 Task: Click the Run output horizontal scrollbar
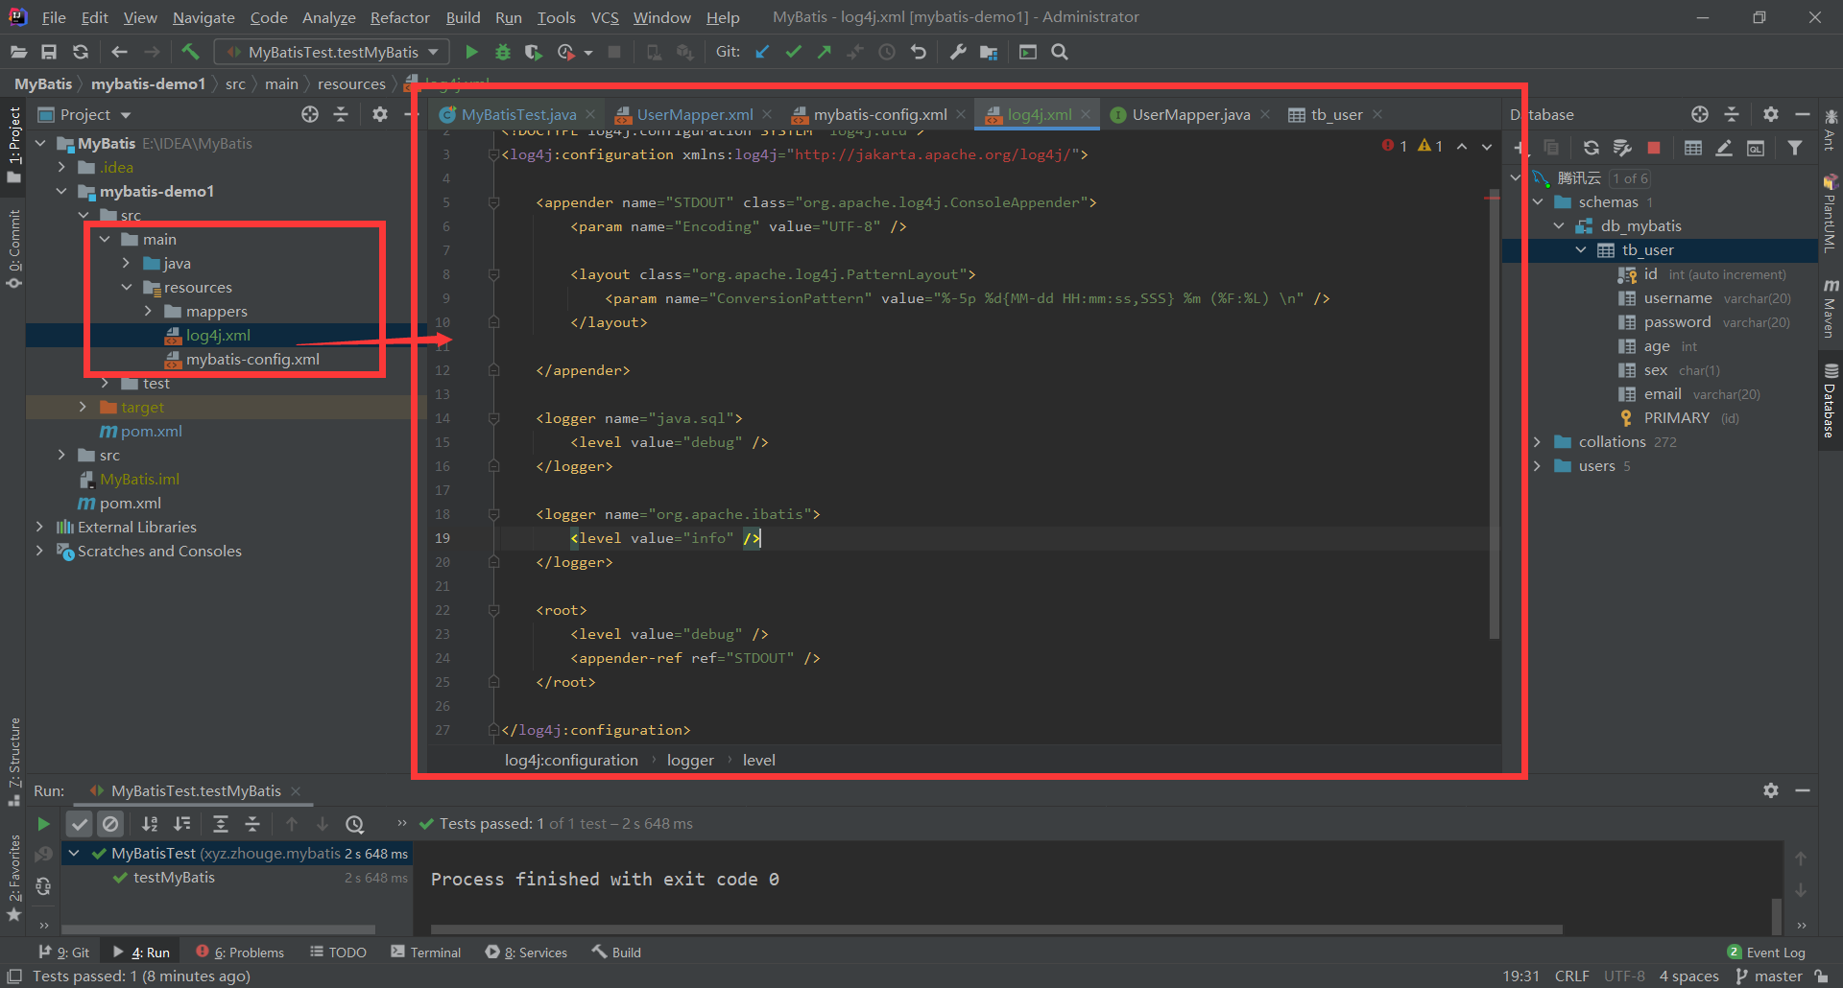click(996, 929)
